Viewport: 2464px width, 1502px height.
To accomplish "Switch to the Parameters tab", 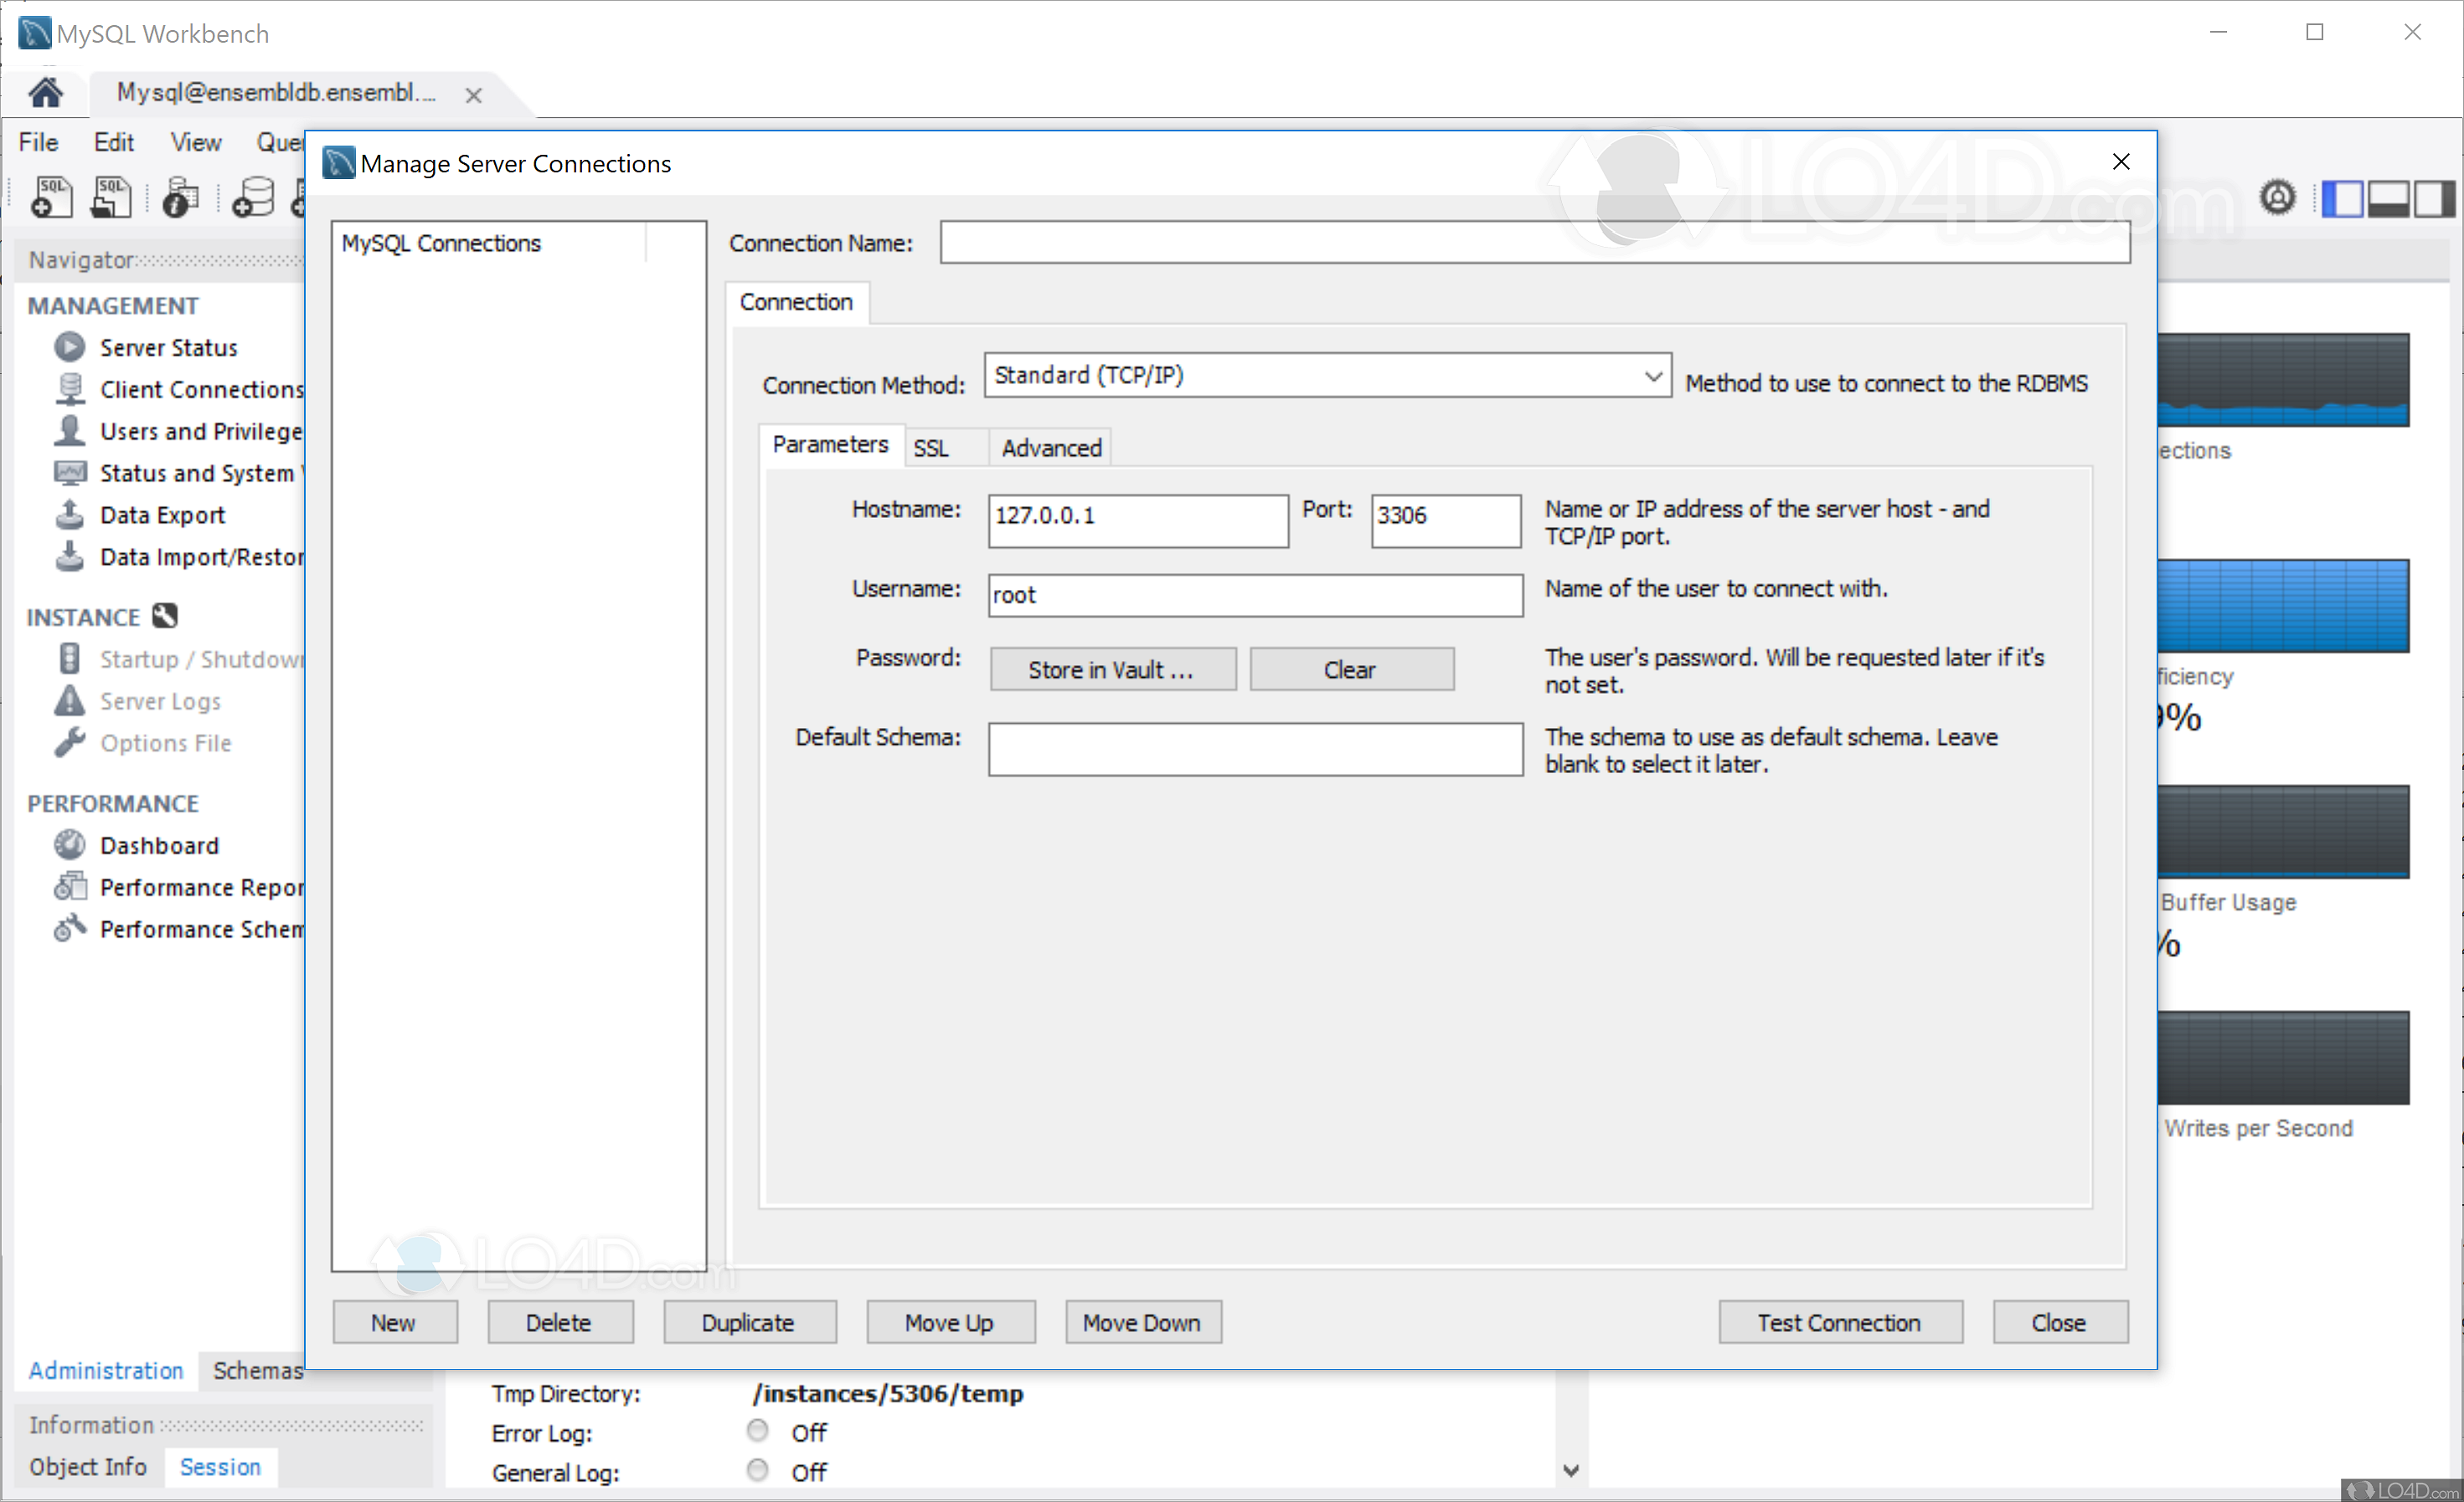I will coord(830,444).
